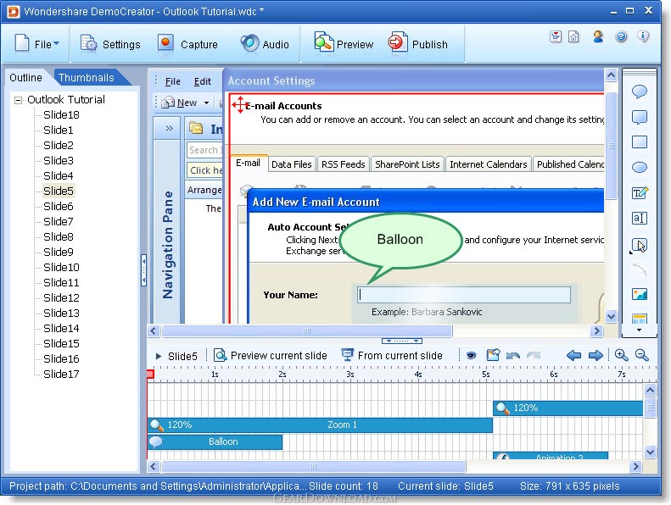This screenshot has width=671, height=505.
Task: Collapse the Outlook Tutorial tree node
Action: coord(18,100)
